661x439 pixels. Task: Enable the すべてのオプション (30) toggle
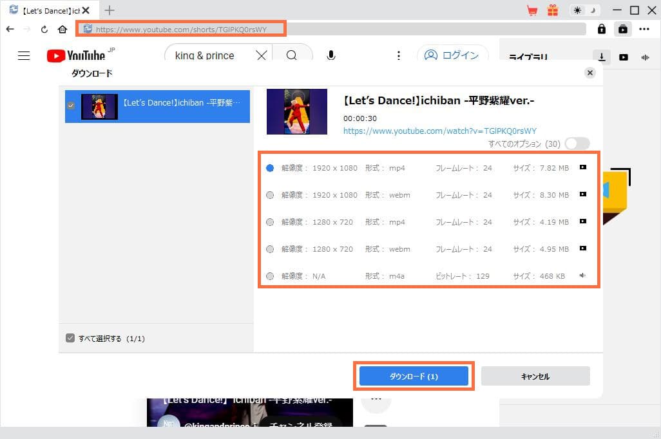(577, 144)
